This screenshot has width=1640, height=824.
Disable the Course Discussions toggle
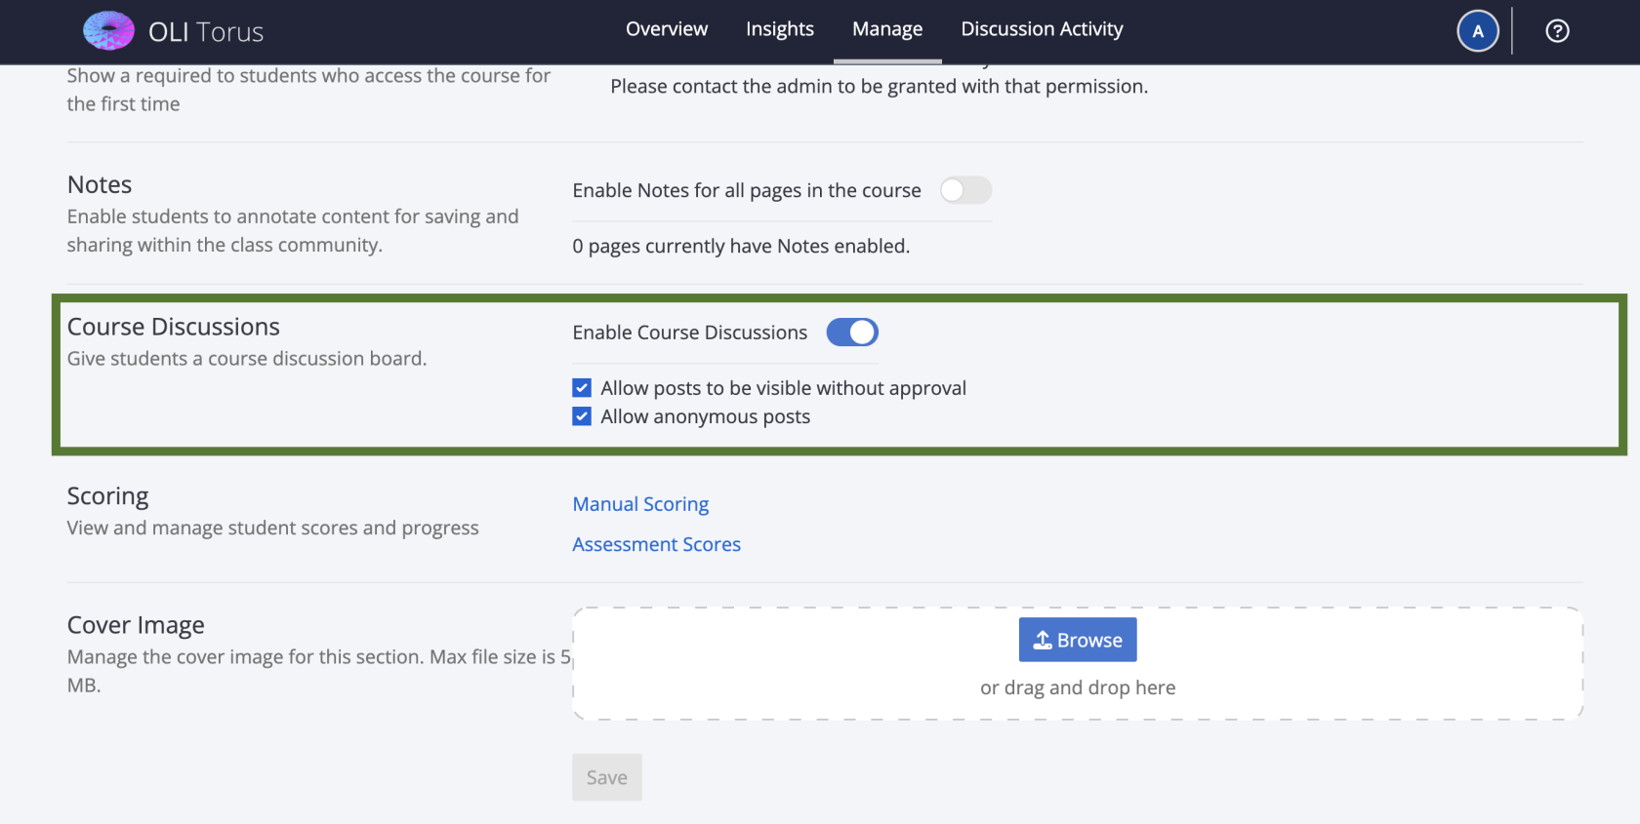(852, 333)
